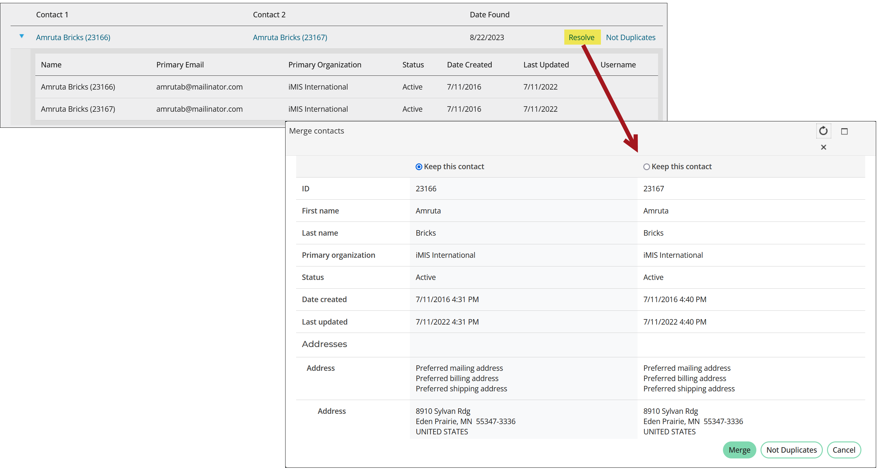The height and width of the screenshot is (470, 880).
Task: Click the Last Updated column header
Action: click(x=546, y=65)
